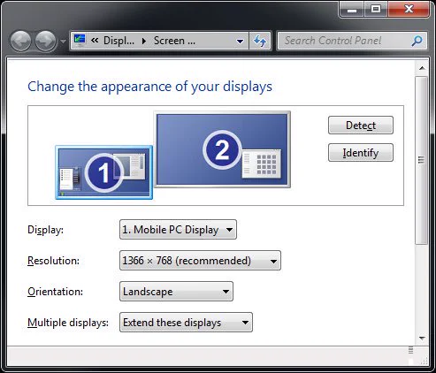
Task: Click the Orientation: label
Action: point(55,292)
